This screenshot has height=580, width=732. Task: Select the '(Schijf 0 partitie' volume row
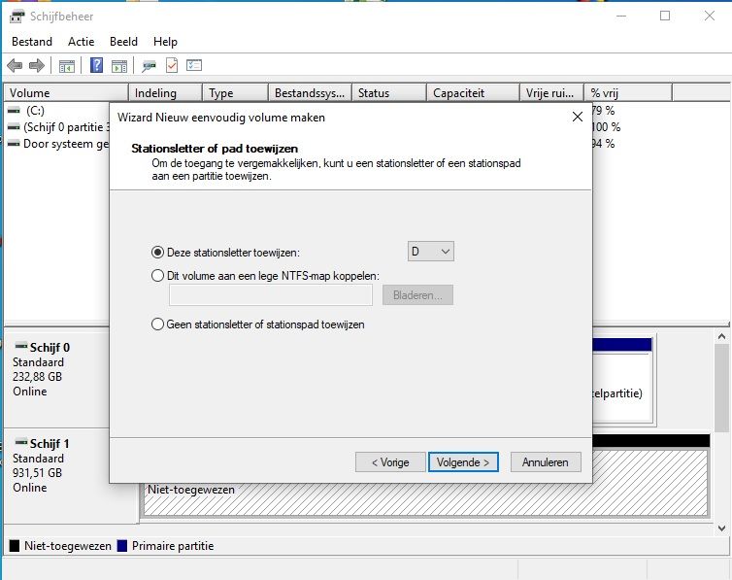(59, 127)
